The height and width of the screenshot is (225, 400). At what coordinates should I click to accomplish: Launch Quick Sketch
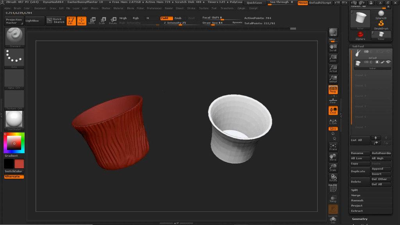pos(55,21)
